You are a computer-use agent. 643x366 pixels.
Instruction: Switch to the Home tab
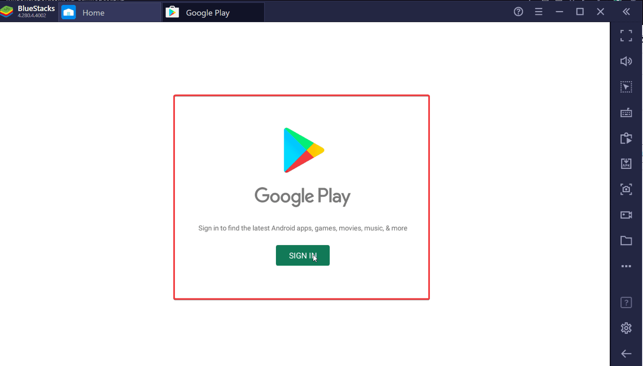[110, 13]
